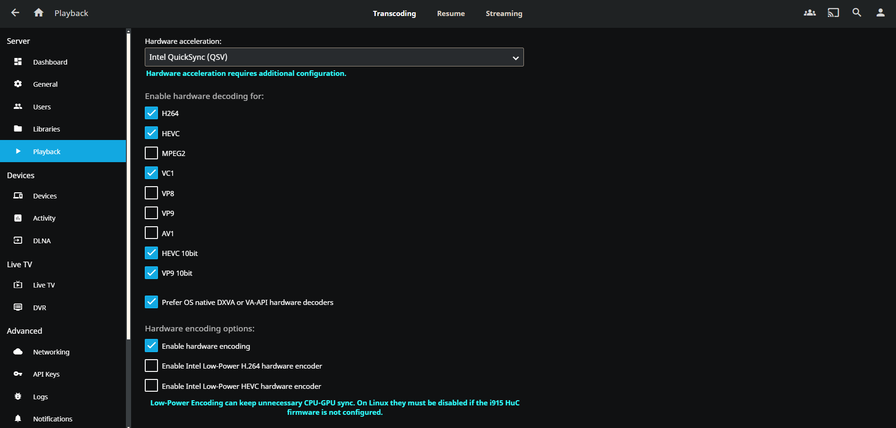Navigate to Networking settings
This screenshot has height=428, width=896.
[51, 352]
